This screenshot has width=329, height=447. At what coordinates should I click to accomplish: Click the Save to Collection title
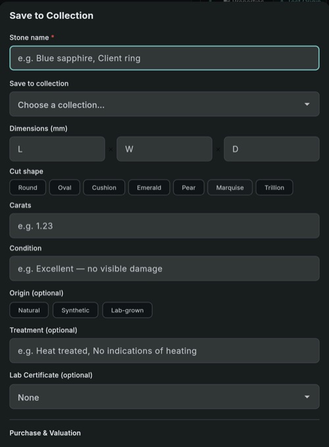click(x=51, y=16)
